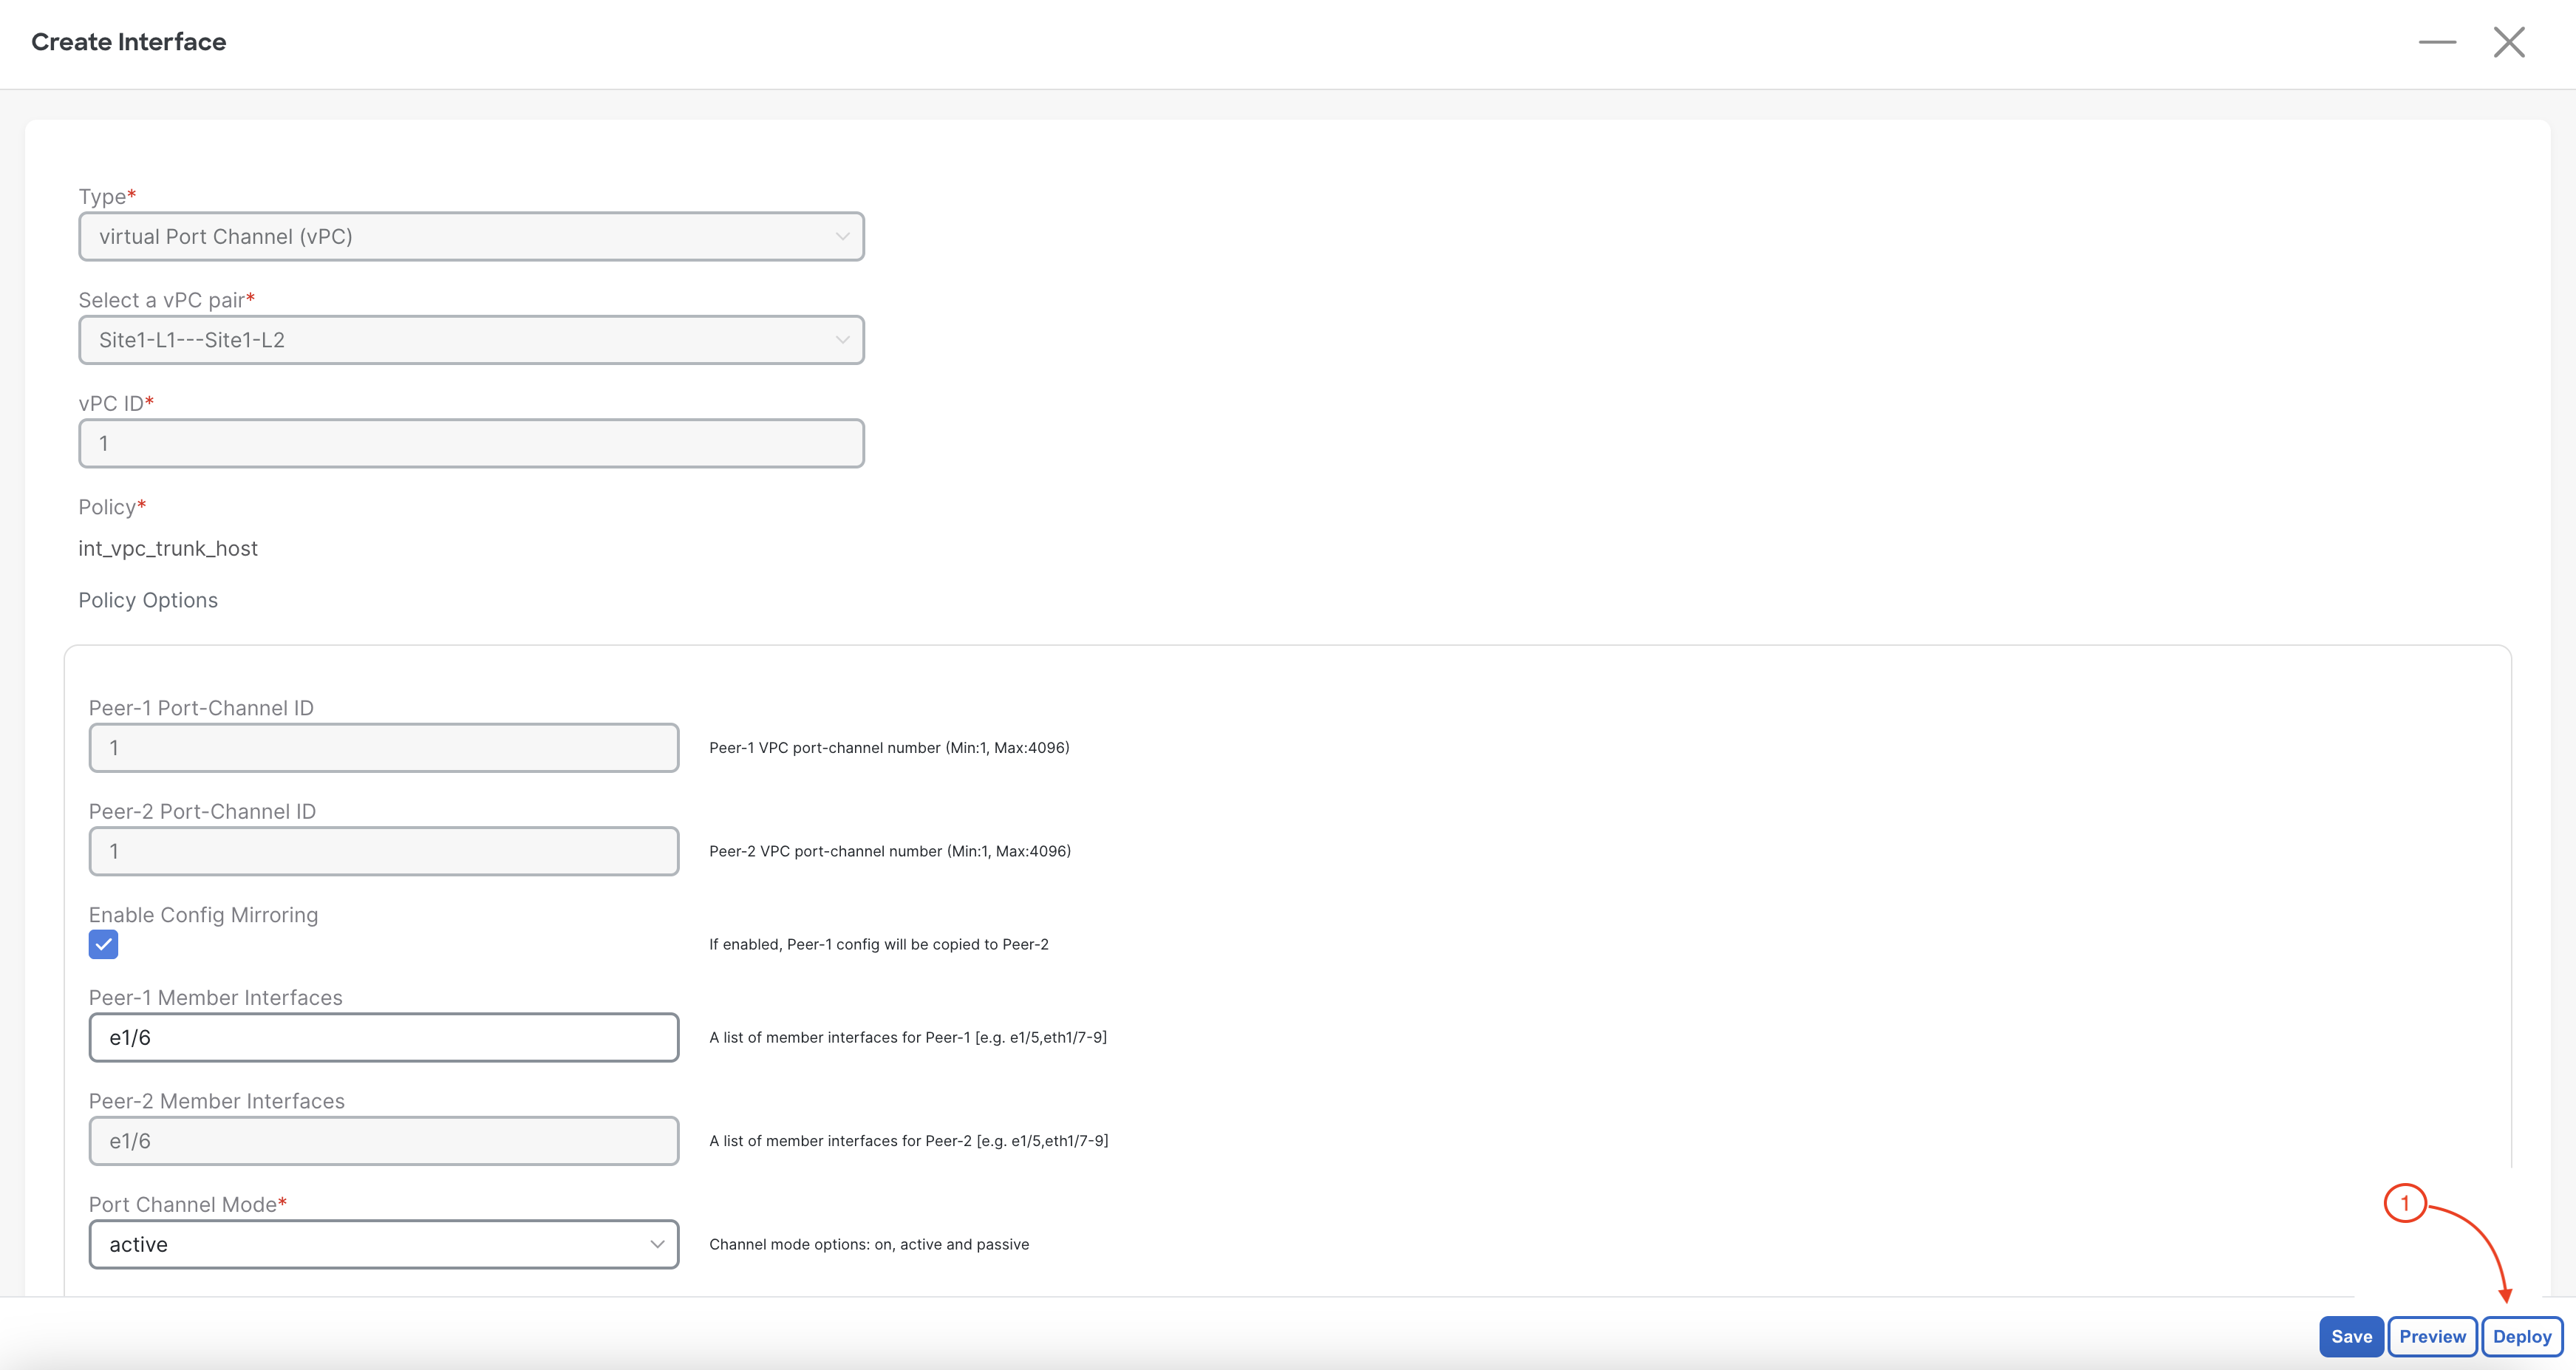
Task: Click the Channel mode options hint text
Action: tap(869, 1244)
